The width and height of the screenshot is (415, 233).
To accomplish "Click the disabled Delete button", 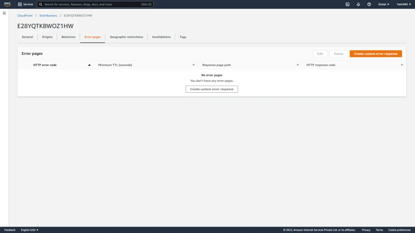I will (338, 54).
